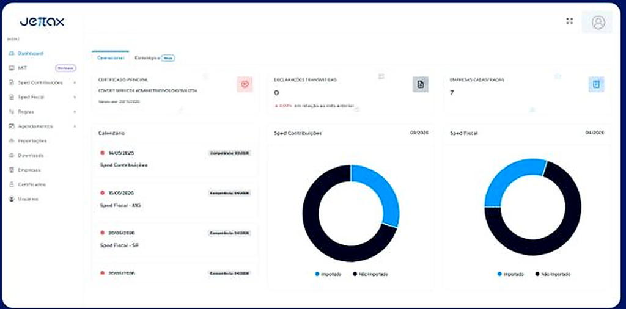The image size is (626, 309).
Task: Expand the Regras submenu arrow
Action: [x=75, y=112]
